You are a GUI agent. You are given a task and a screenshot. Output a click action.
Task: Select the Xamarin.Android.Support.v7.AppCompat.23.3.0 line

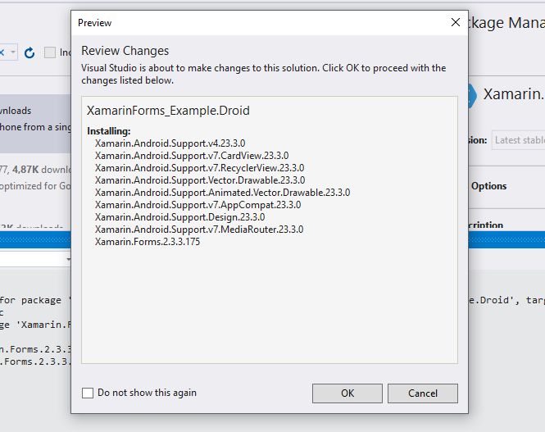click(x=198, y=205)
